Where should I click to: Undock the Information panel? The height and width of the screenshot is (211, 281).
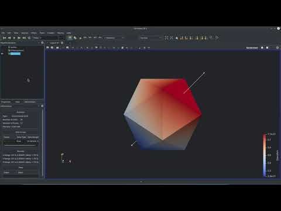point(39,106)
